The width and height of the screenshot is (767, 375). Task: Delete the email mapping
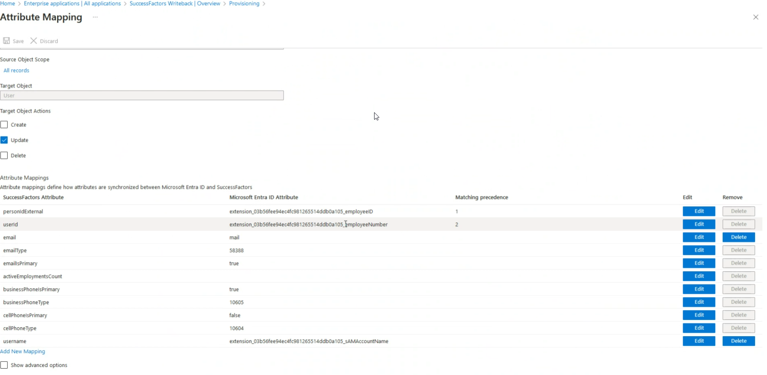(x=739, y=237)
